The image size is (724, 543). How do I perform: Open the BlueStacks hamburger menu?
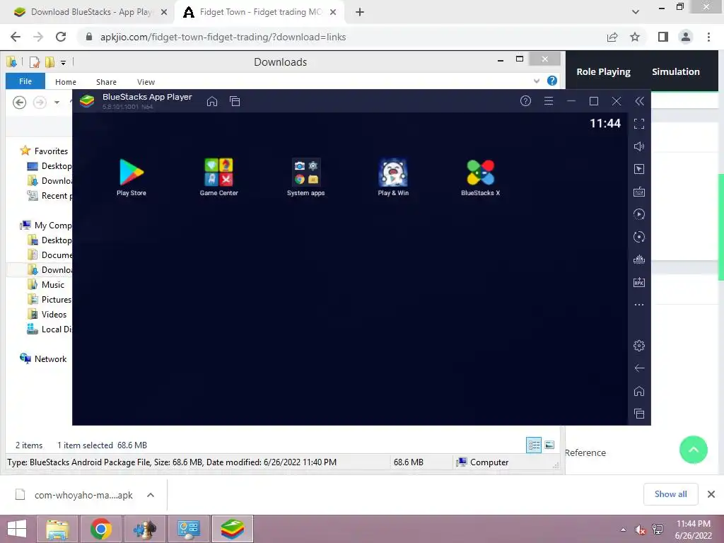[x=549, y=101]
